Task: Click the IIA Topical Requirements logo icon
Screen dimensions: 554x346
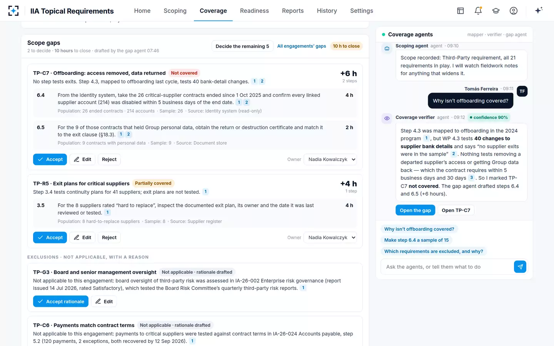Action: coord(13,11)
